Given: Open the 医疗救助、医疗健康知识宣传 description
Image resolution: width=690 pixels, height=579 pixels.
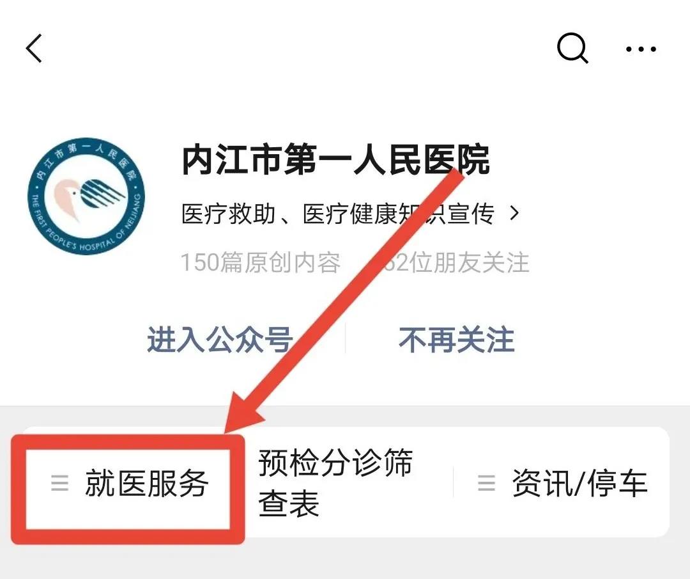Looking at the screenshot, I should point(337,213).
